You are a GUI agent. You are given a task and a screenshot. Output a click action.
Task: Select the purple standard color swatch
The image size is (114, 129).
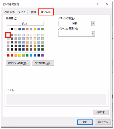point(43,55)
